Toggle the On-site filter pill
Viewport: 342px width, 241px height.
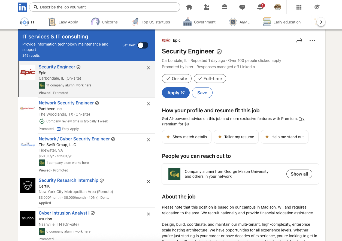point(177,79)
